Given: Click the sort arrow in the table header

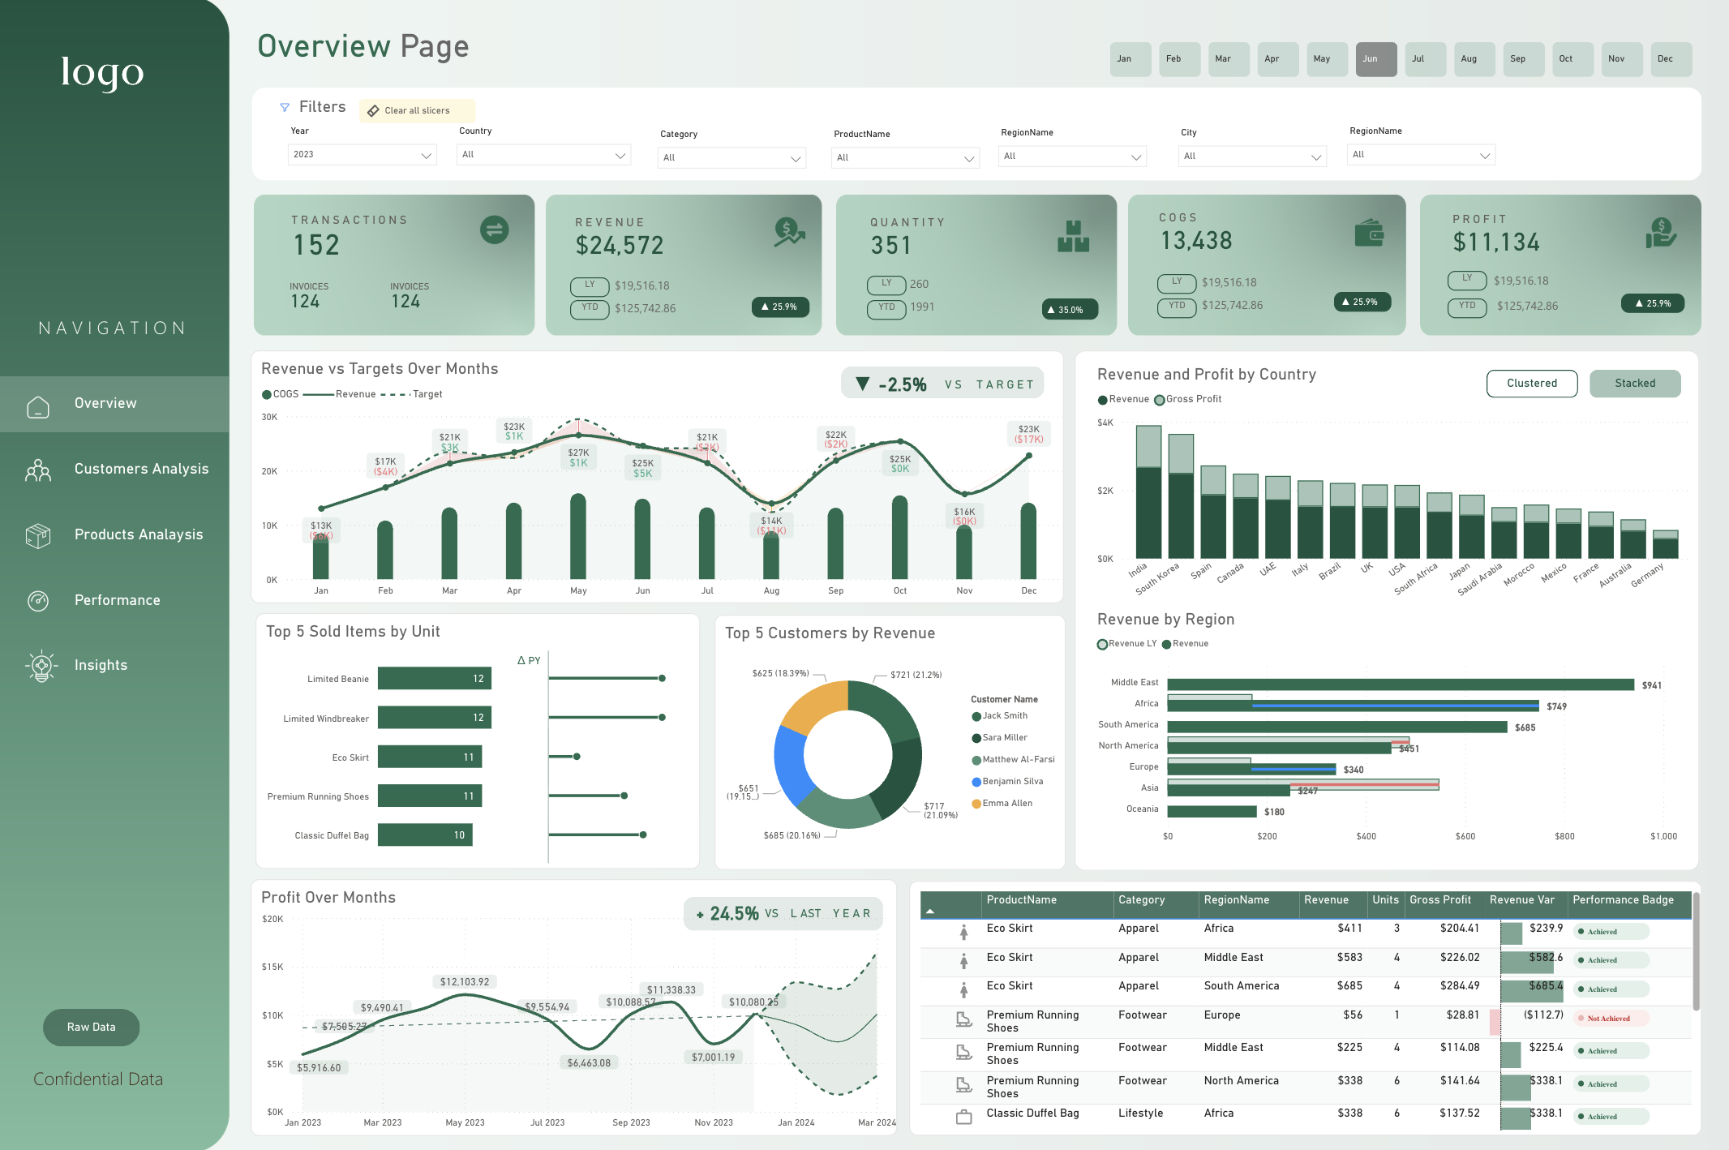Looking at the screenshot, I should click(x=930, y=912).
